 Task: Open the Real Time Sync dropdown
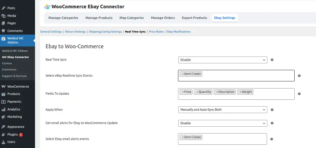click(x=223, y=60)
